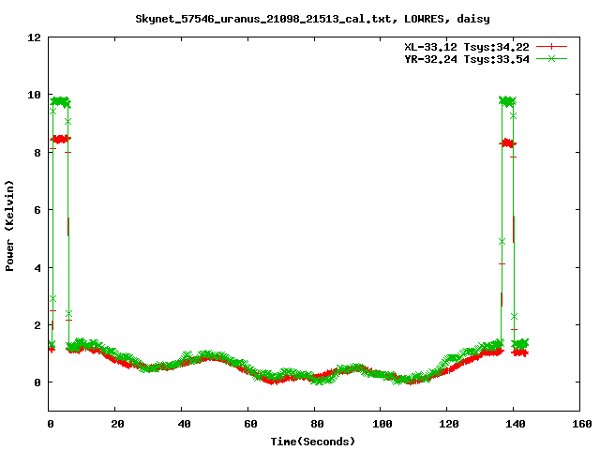Click the Time(Seconds) x-axis label
Image resolution: width=600 pixels, height=450 pixels.
(x=313, y=442)
